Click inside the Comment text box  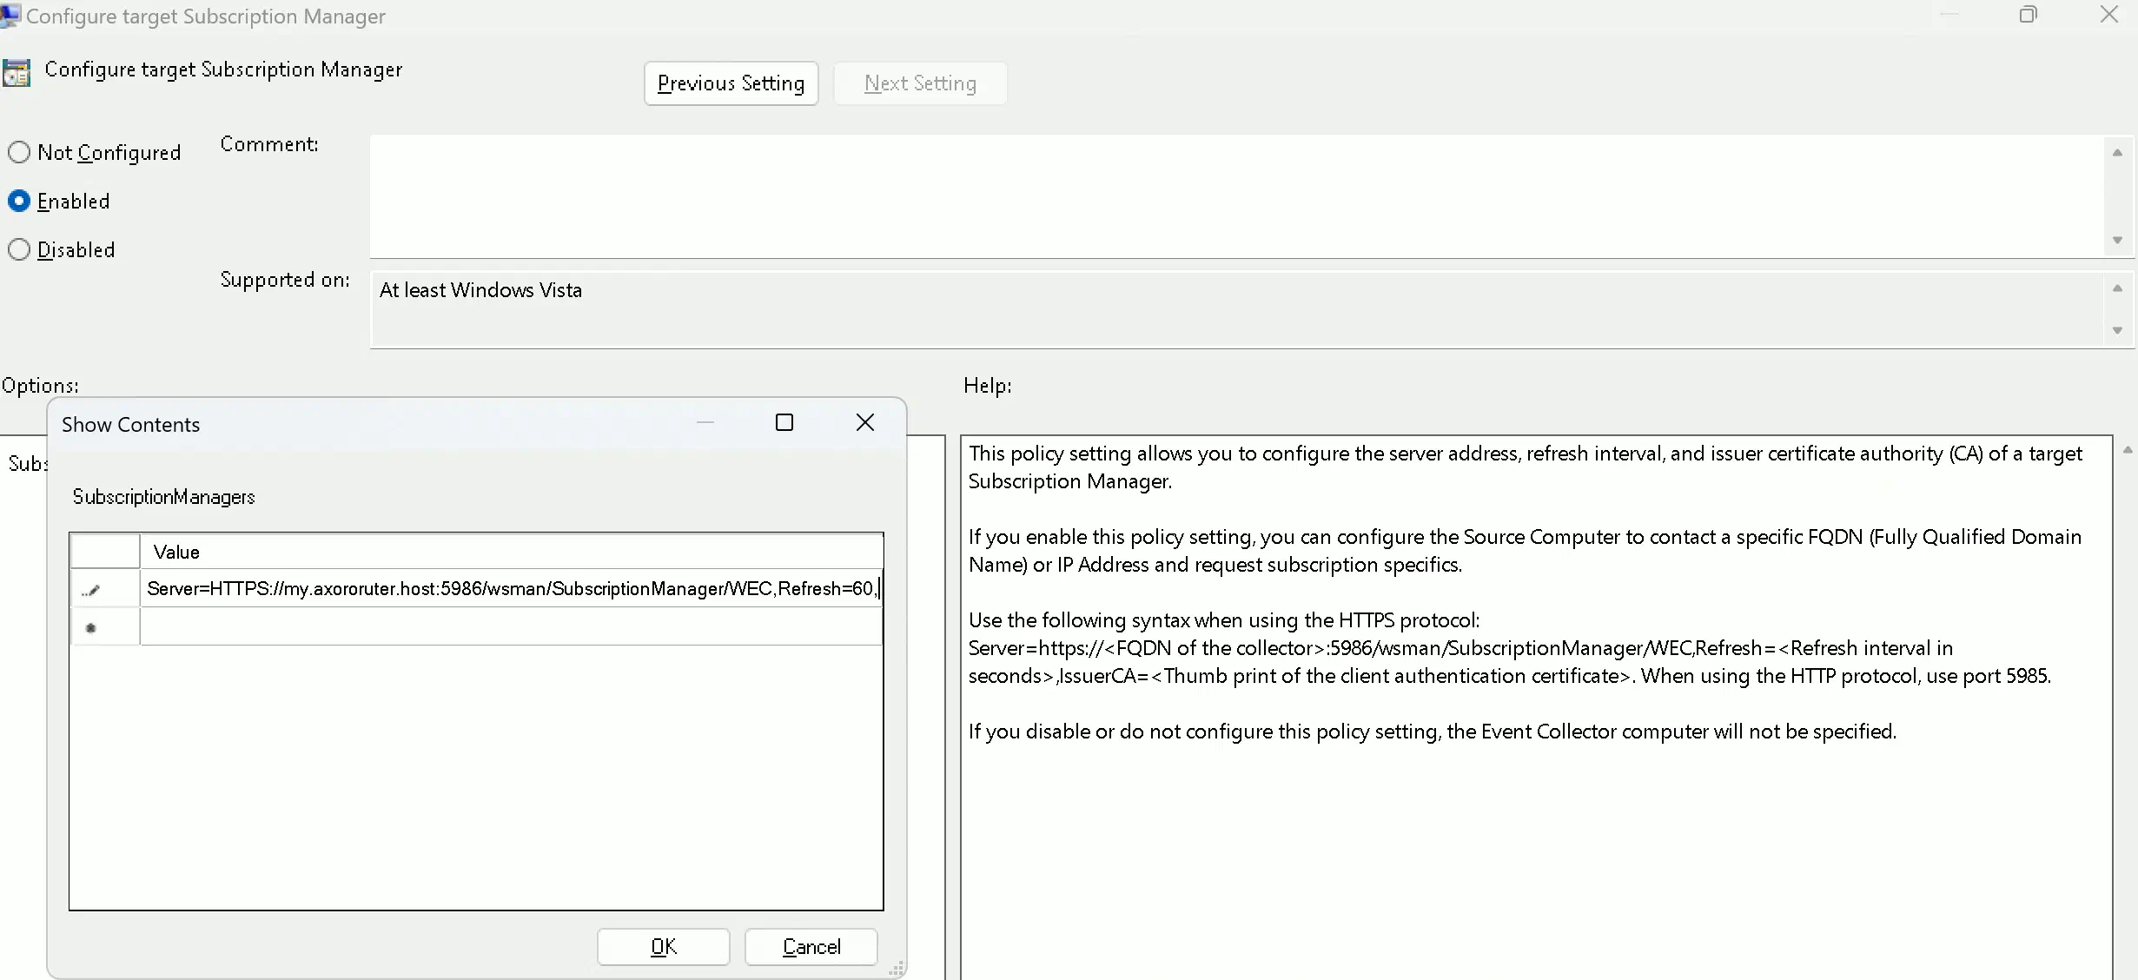coord(1236,196)
